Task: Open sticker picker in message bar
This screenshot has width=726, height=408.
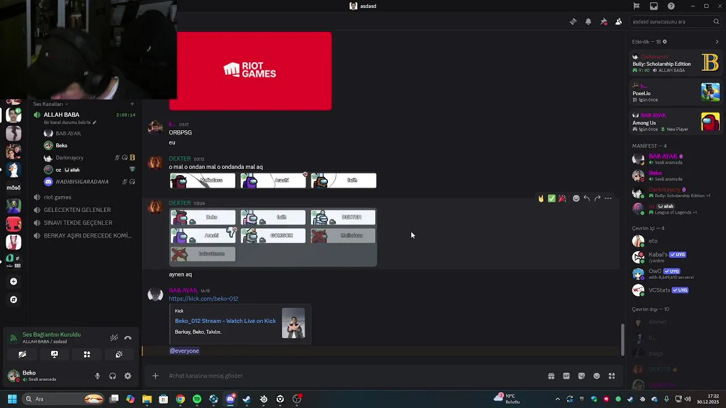Action: [581, 376]
